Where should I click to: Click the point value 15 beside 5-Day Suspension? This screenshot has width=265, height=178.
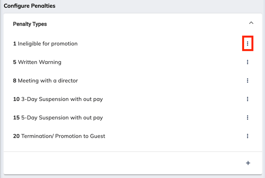click(16, 118)
